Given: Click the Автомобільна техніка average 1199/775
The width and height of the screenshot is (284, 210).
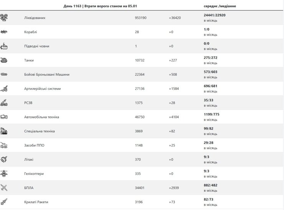Looking at the screenshot, I should pyautogui.click(x=212, y=114).
